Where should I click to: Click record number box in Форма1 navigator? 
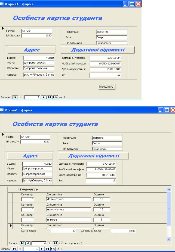click(32, 97)
